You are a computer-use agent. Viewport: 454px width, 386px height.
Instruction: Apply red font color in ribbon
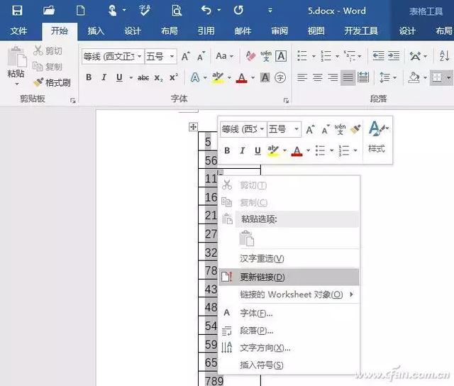(241, 77)
